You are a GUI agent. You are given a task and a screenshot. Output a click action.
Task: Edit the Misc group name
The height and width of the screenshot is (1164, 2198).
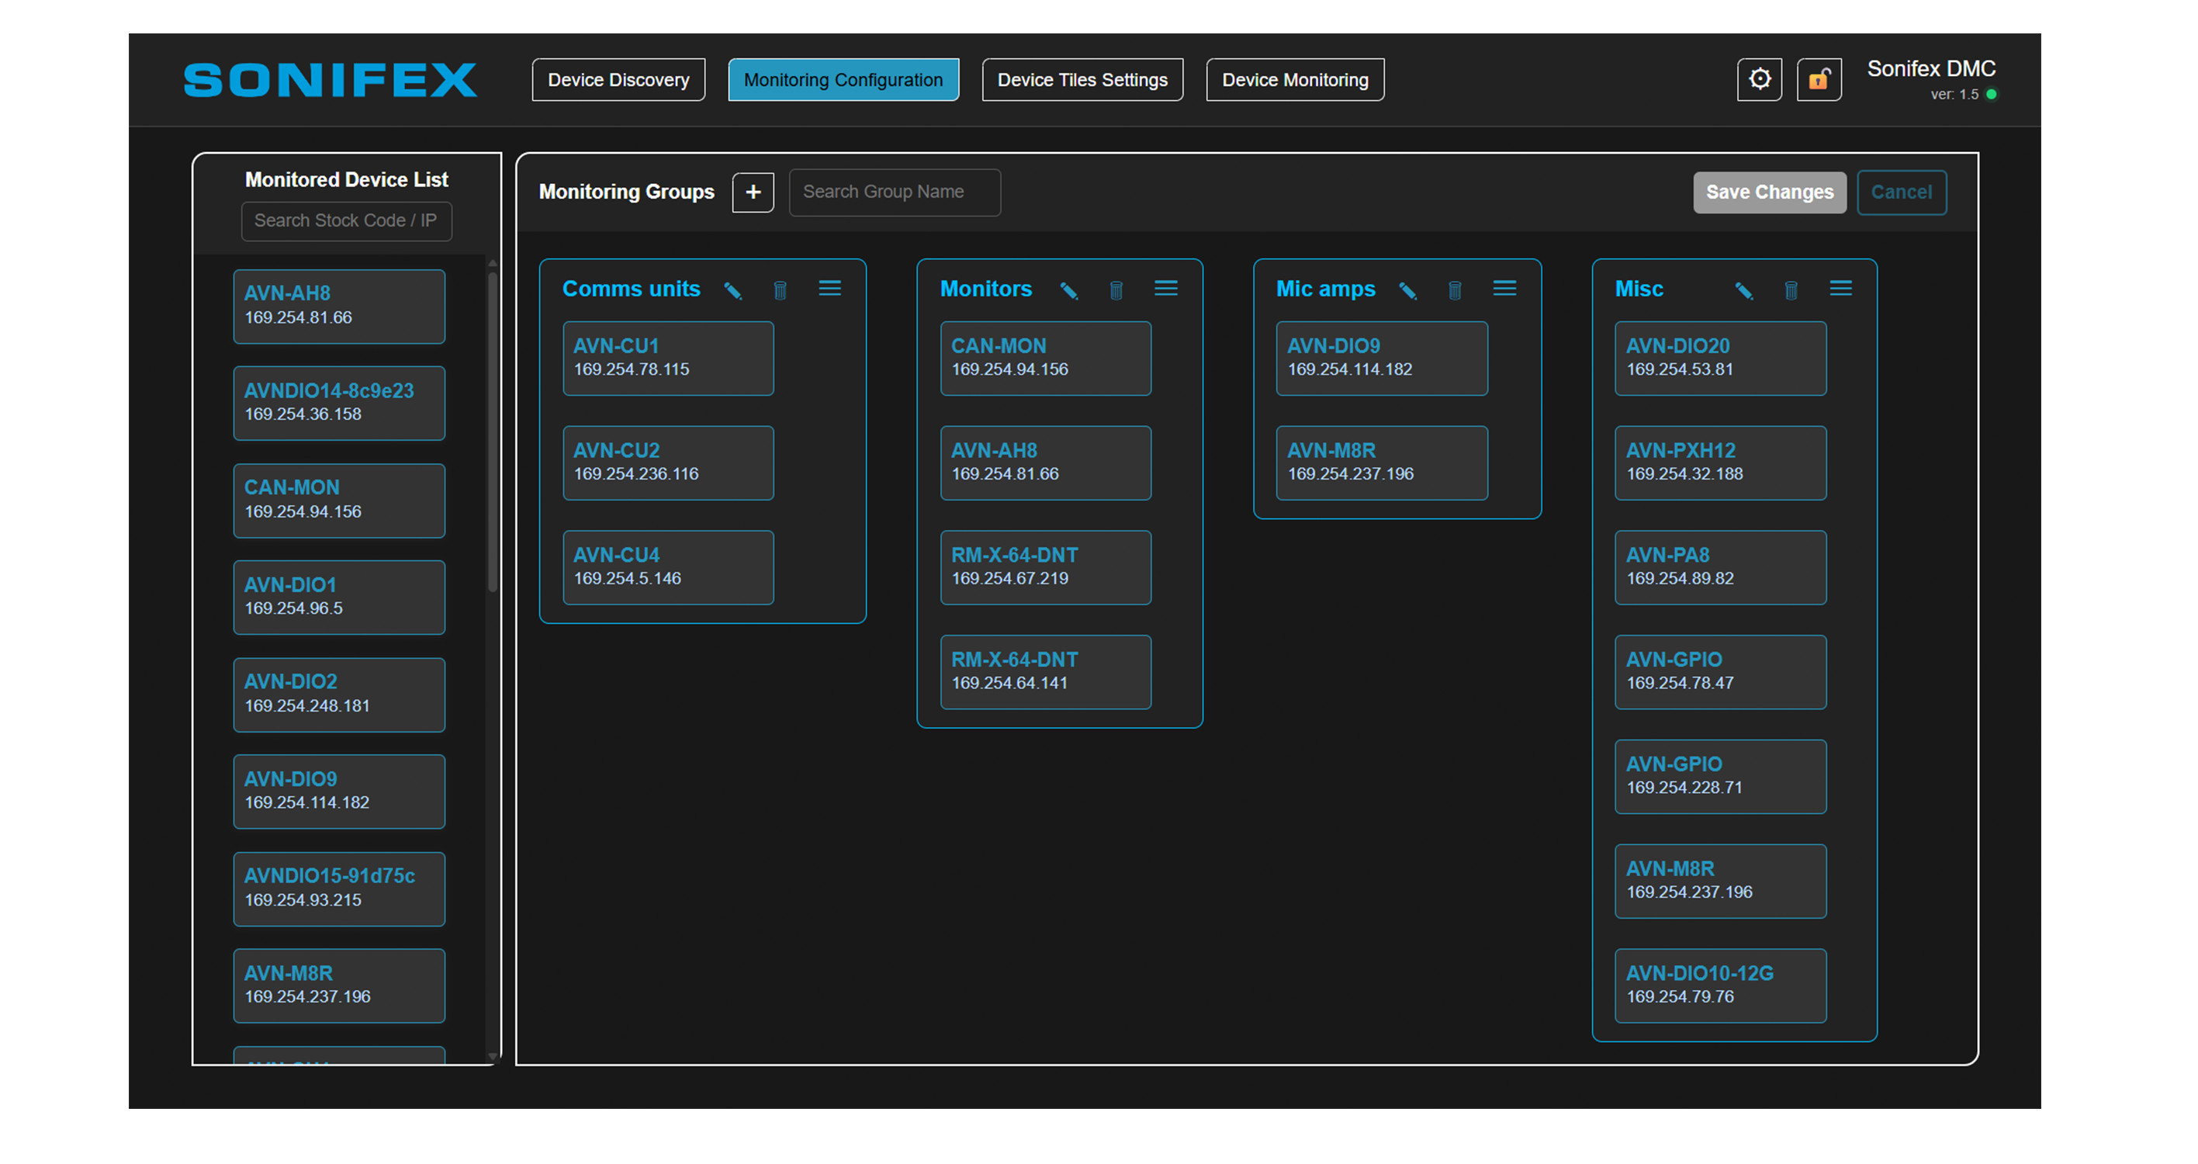click(x=1744, y=290)
